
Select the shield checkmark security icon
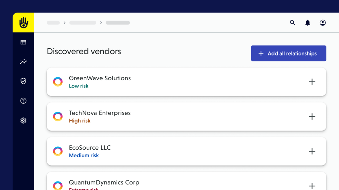tap(24, 81)
